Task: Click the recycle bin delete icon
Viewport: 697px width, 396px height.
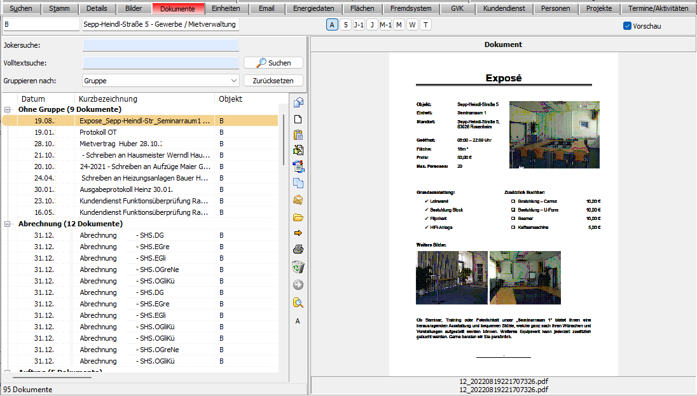Action: pyautogui.click(x=298, y=266)
